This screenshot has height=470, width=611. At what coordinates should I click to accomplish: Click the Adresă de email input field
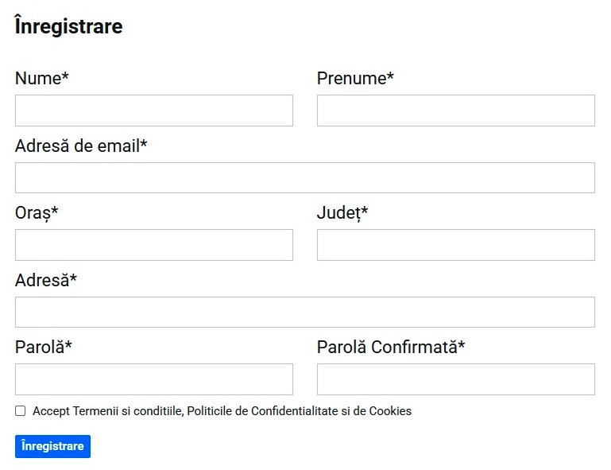[x=304, y=177]
